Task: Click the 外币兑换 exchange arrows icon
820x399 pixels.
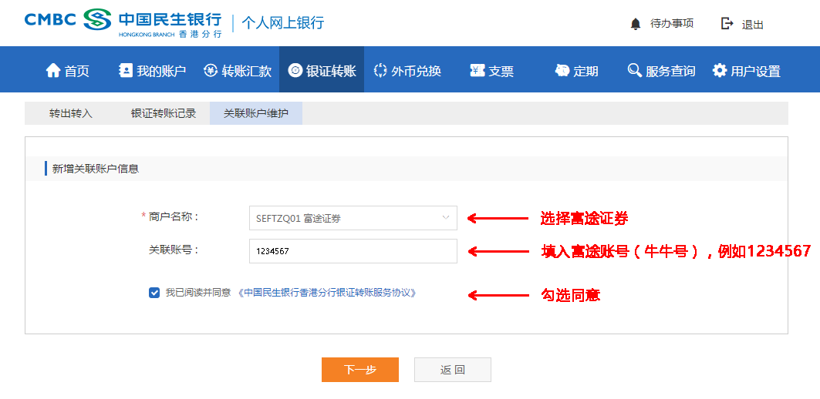Action: [x=380, y=71]
